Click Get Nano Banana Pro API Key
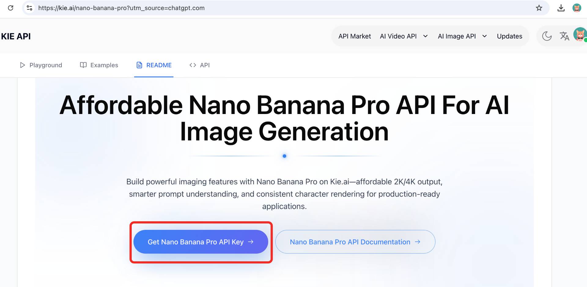This screenshot has width=587, height=287. 201,242
